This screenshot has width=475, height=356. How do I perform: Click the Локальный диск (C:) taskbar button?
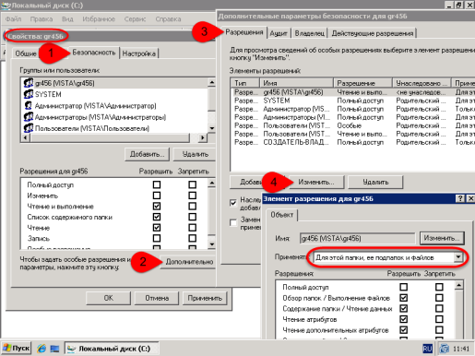[112, 349]
